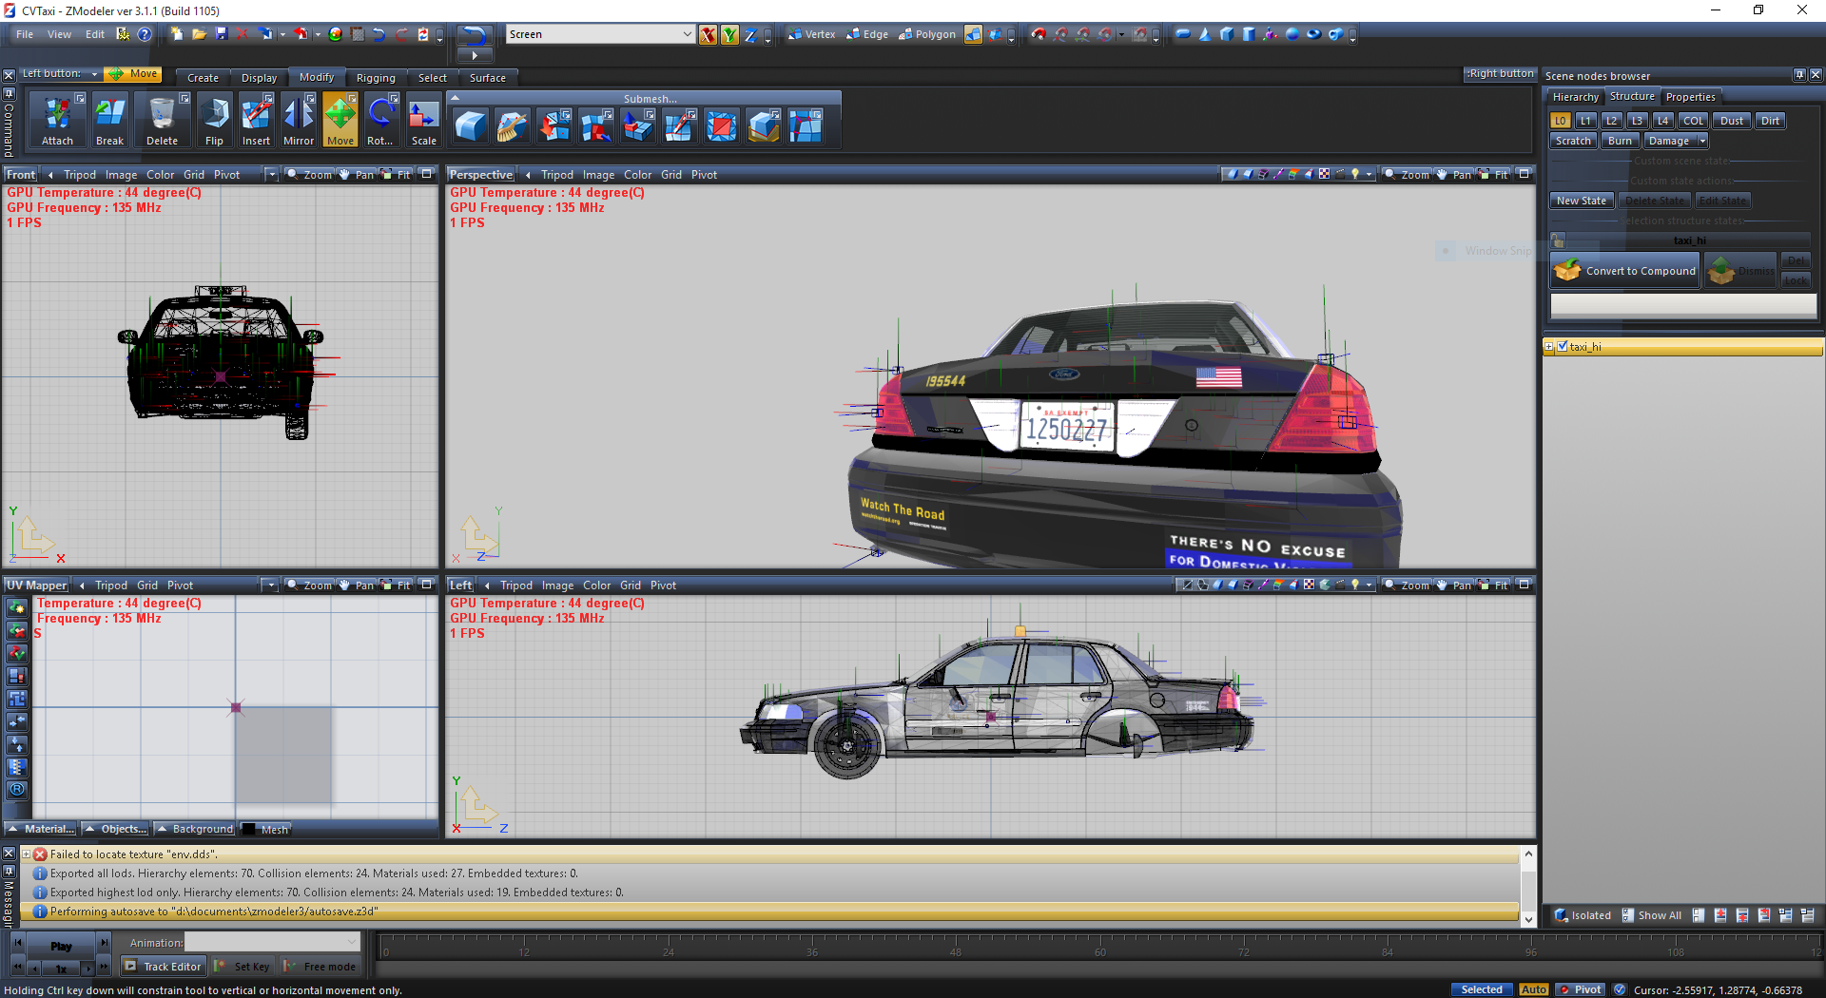The height and width of the screenshot is (998, 1826).
Task: Open the Screen coordinate system dropdown
Action: click(x=687, y=34)
